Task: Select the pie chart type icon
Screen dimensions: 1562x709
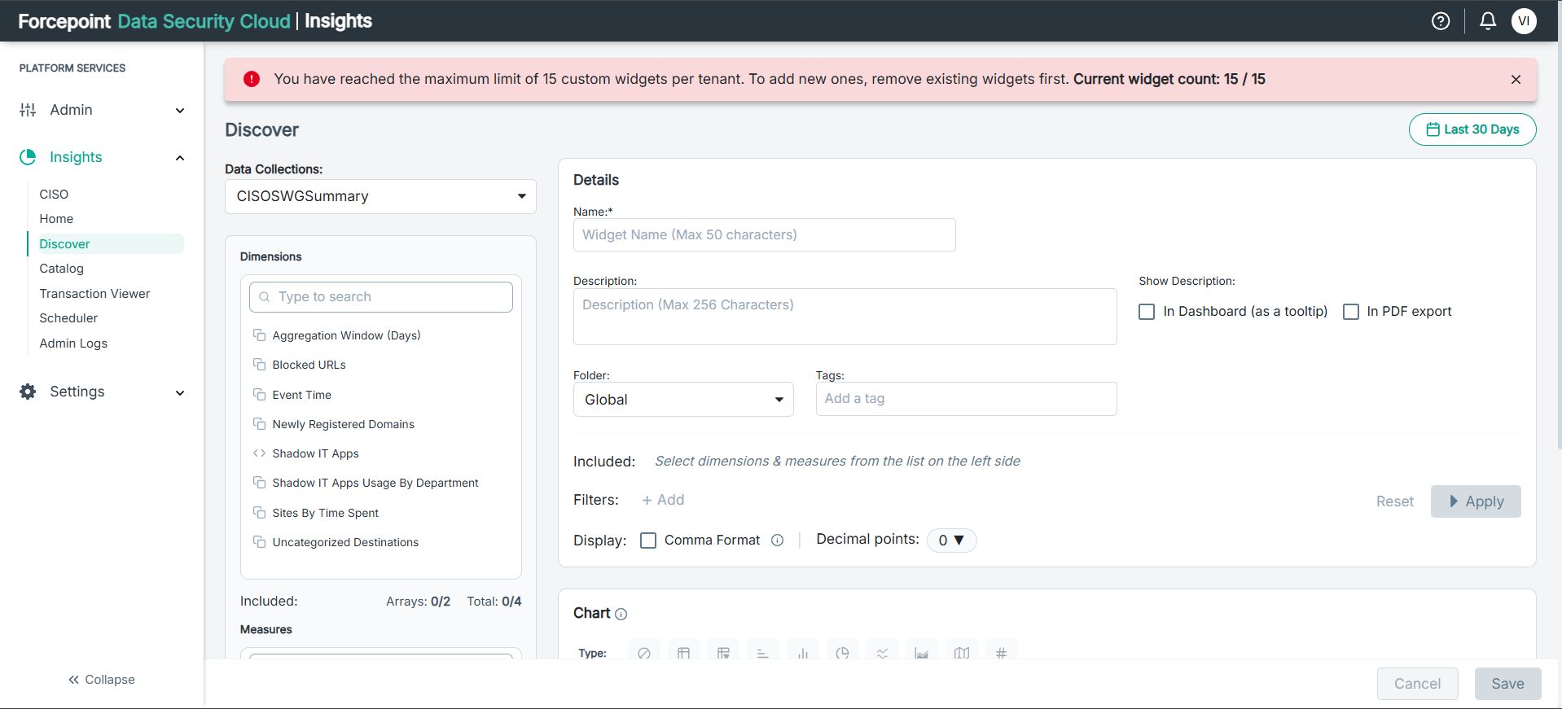Action: pos(842,652)
